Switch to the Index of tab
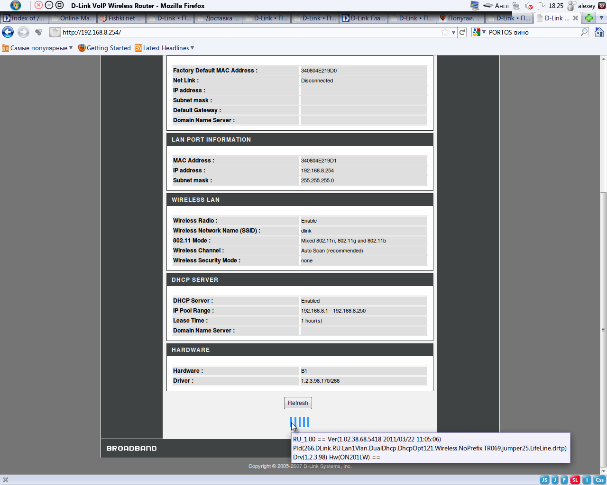607x485 pixels. point(24,18)
